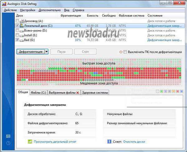
Task: Open the scheduler calendar icon in sidebar
Action: tap(8, 136)
